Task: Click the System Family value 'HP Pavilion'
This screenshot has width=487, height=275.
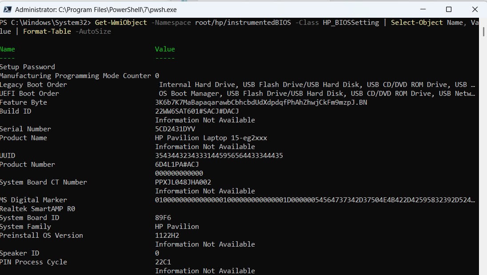Action: pyautogui.click(x=177, y=227)
